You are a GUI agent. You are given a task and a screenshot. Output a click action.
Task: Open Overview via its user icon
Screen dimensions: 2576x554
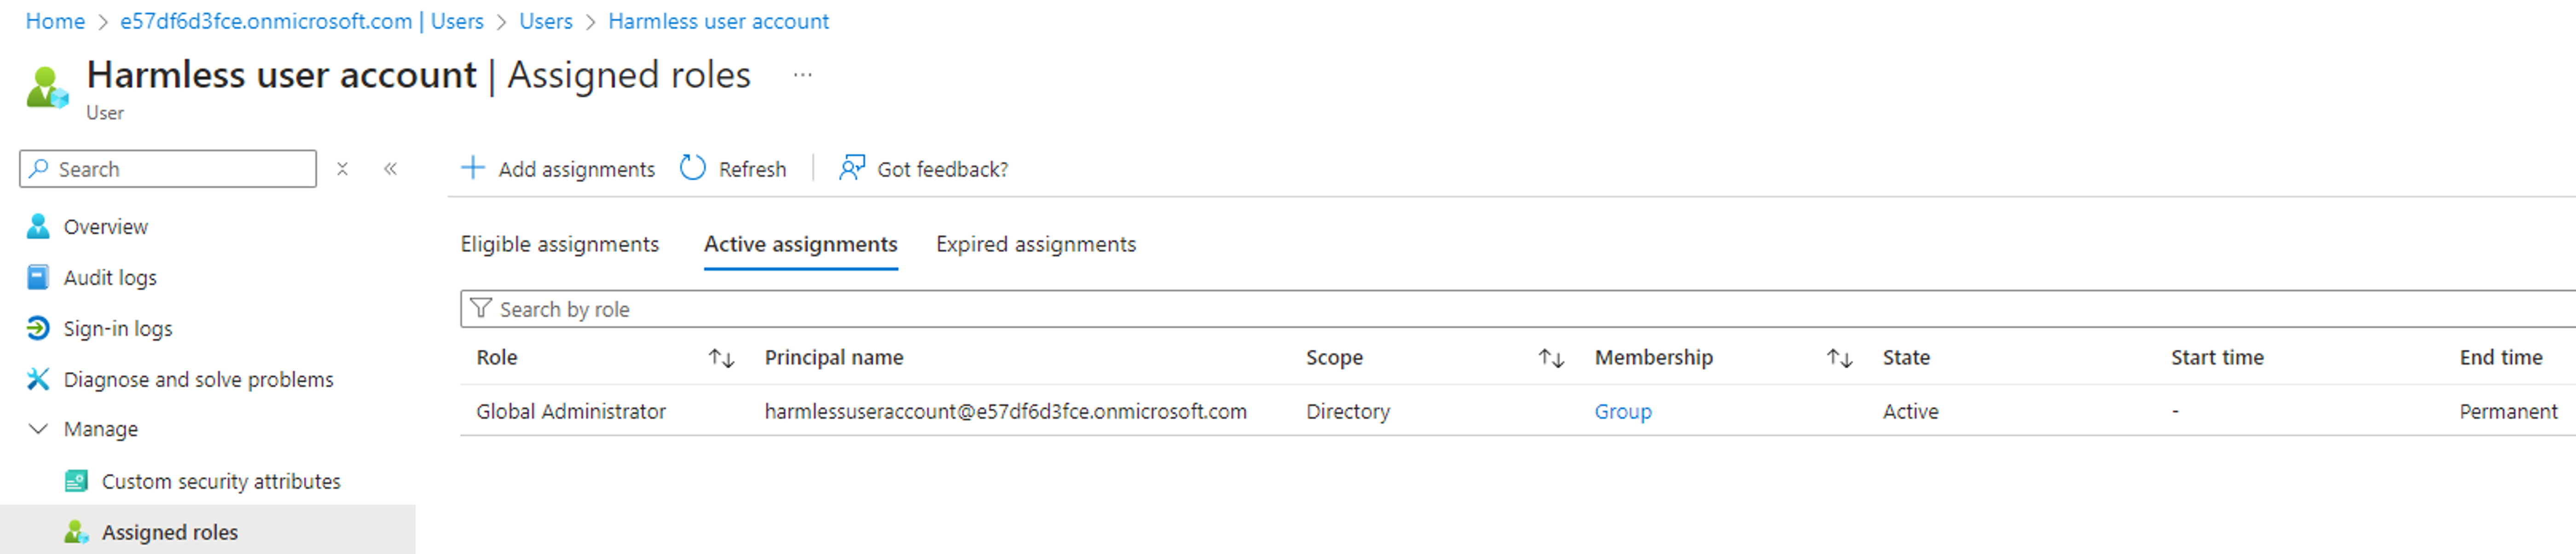click(38, 226)
